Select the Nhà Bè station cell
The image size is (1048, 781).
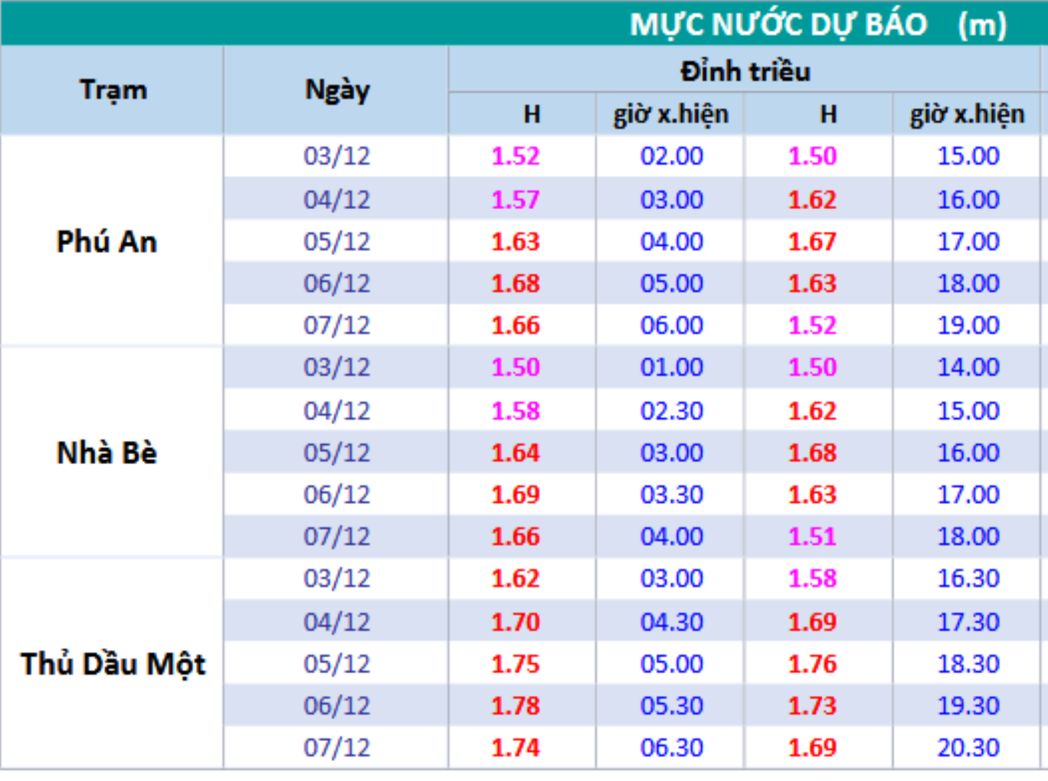107,453
